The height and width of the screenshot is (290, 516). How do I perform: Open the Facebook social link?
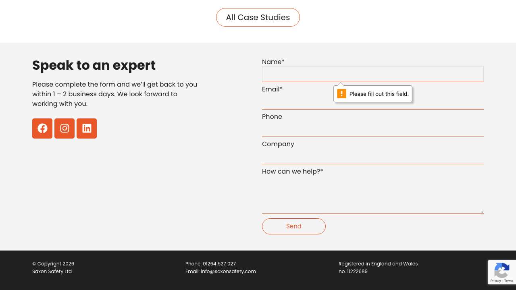[42, 128]
